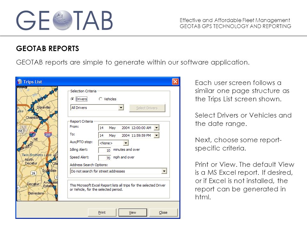Click the Report Criteria group label

coord(82,121)
